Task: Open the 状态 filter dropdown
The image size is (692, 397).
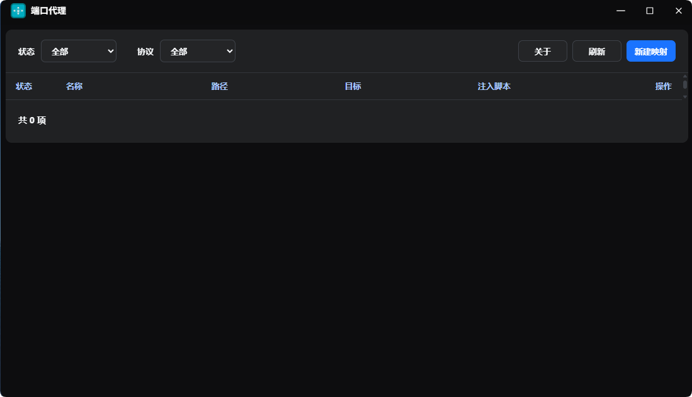Action: click(79, 51)
